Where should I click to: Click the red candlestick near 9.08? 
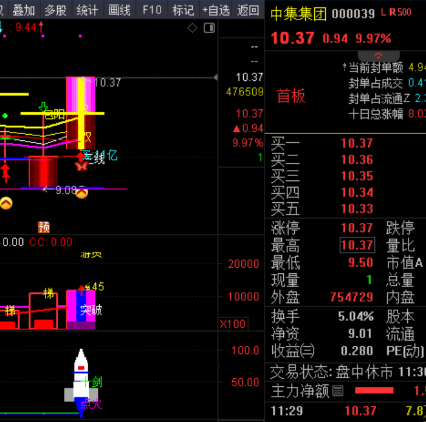[43, 171]
